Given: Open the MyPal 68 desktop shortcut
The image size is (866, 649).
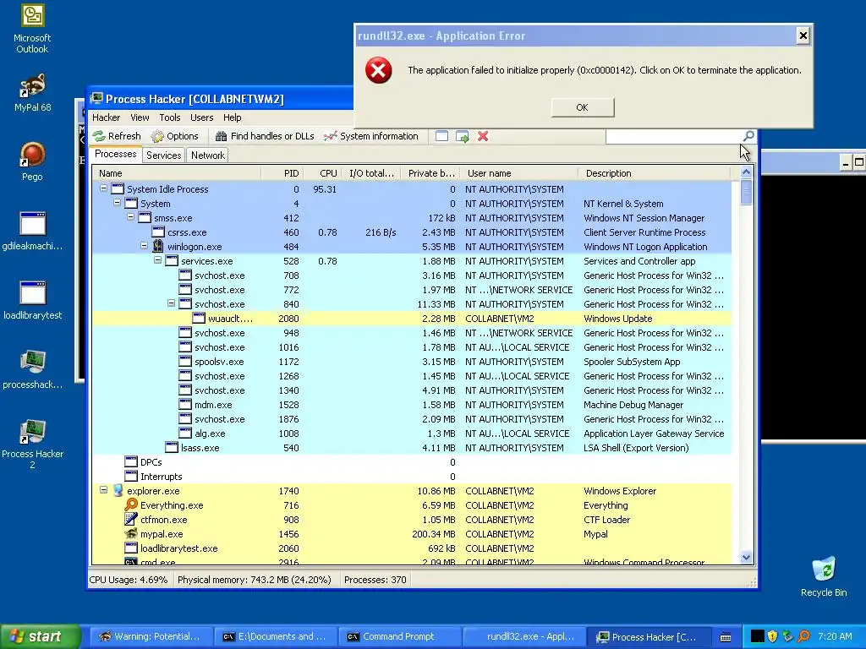Looking at the screenshot, I should click(x=32, y=92).
